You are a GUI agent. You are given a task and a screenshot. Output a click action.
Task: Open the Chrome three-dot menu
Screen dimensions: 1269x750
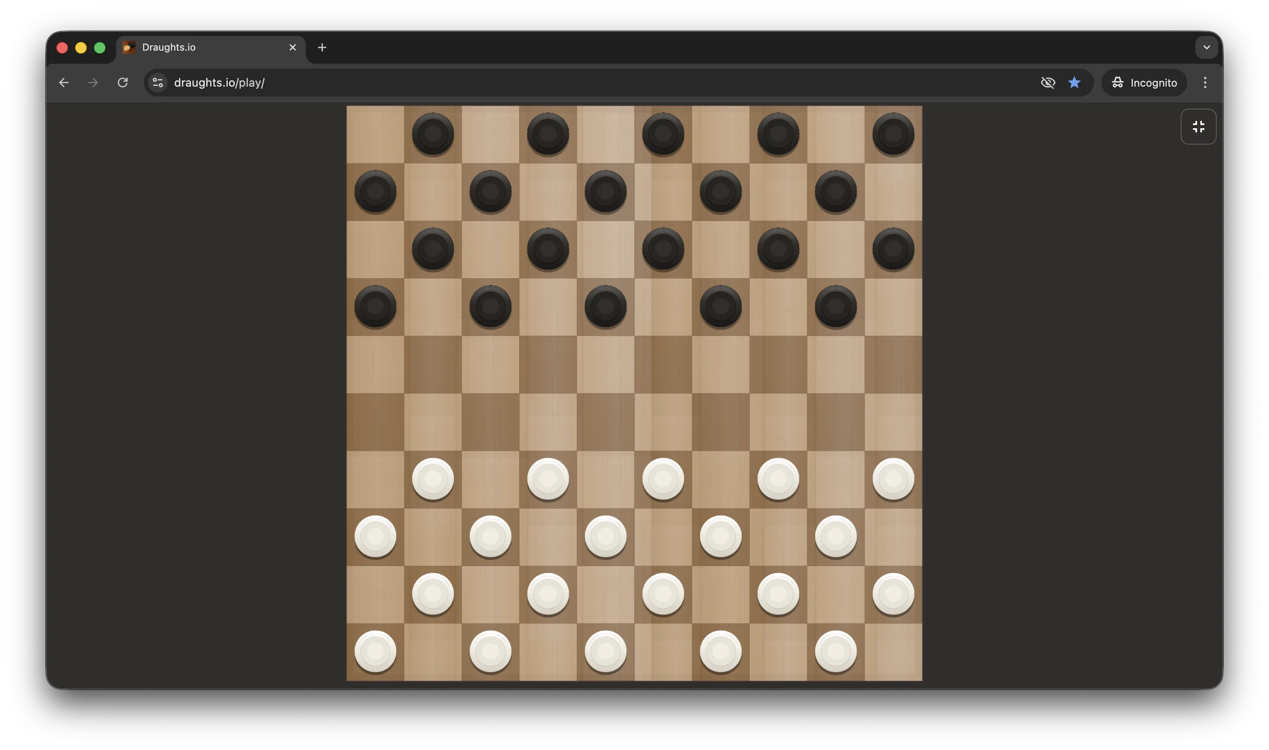coord(1205,83)
